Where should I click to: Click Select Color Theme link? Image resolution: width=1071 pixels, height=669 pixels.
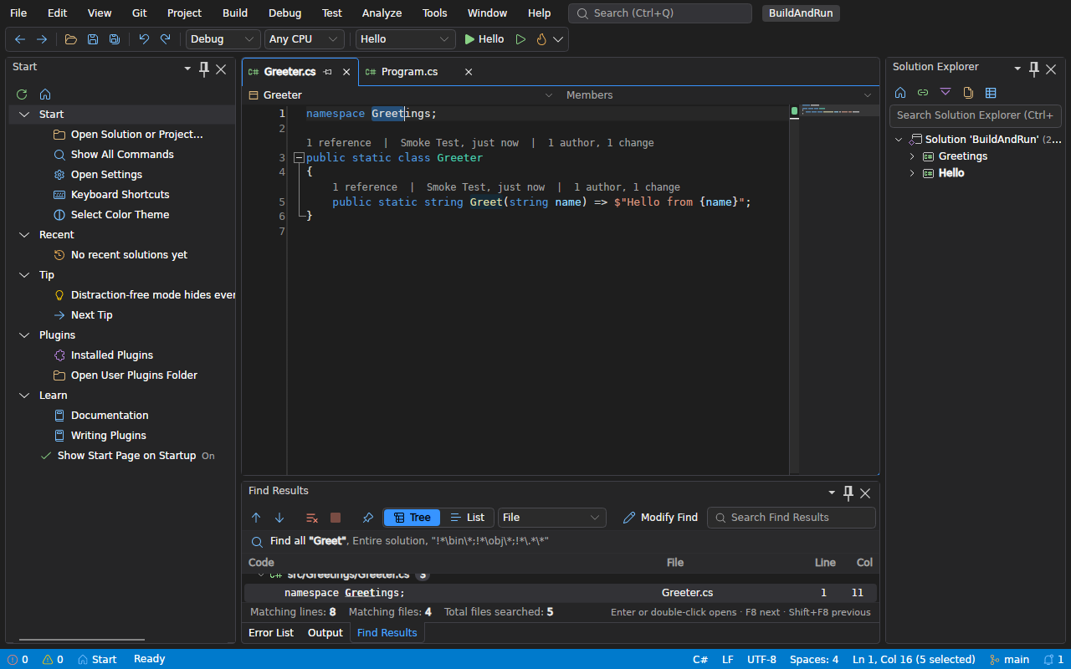[x=120, y=215]
